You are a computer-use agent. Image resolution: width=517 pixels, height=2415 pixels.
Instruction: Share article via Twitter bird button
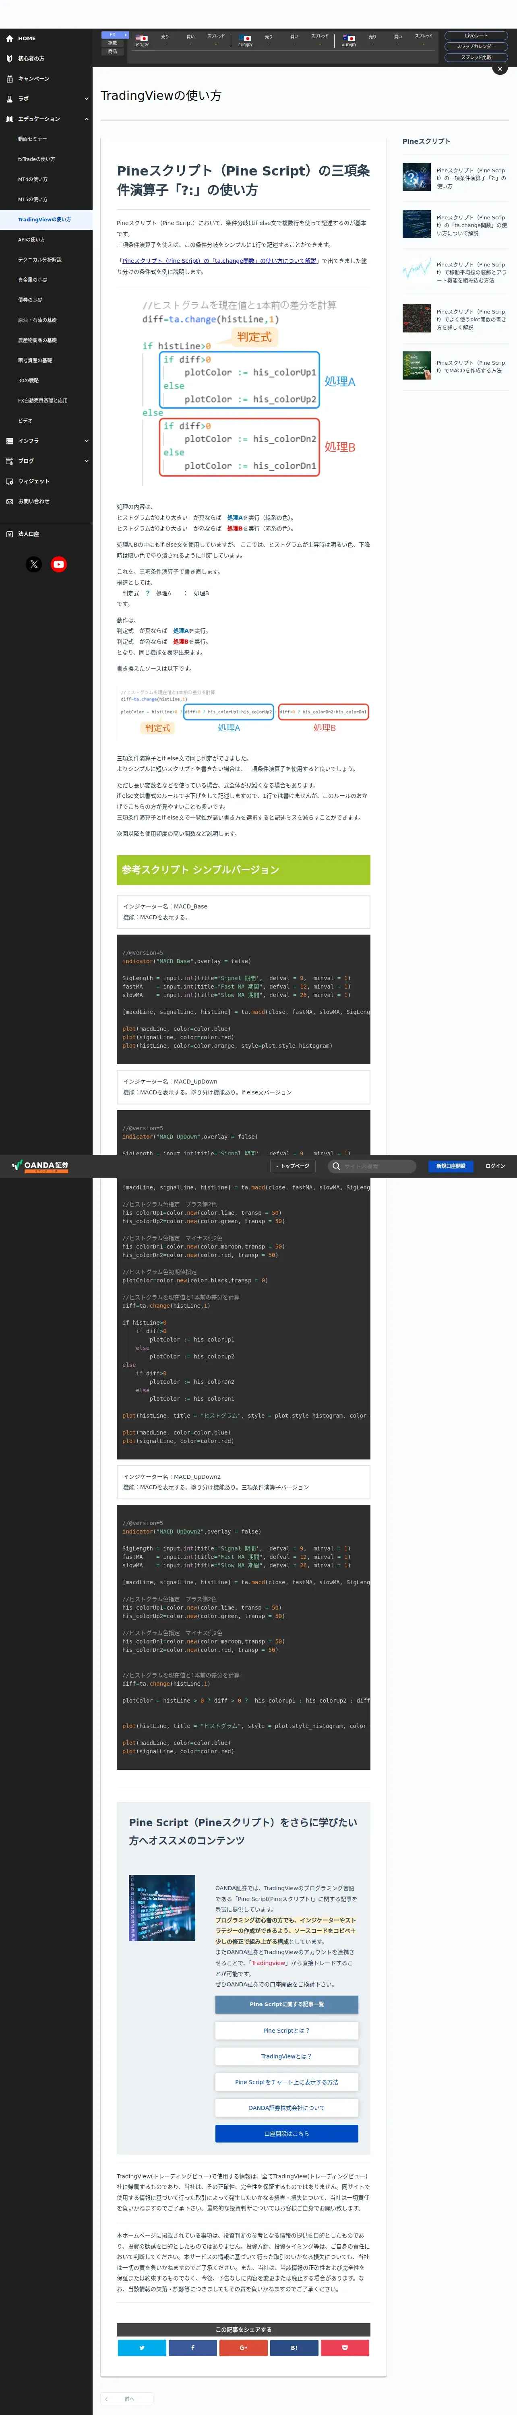tap(142, 2347)
